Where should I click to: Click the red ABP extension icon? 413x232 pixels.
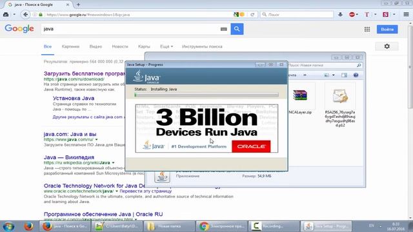point(352,14)
